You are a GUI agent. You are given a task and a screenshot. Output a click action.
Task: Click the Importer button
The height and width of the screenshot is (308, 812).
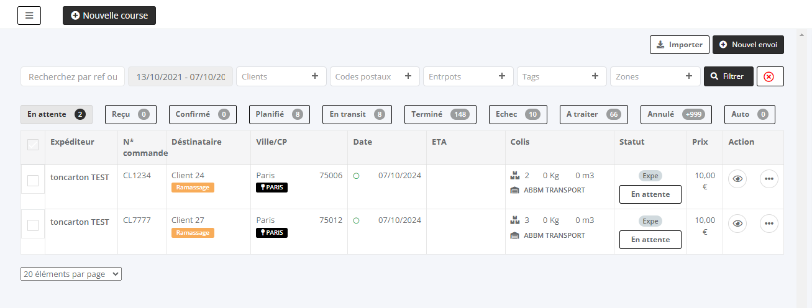(x=680, y=45)
